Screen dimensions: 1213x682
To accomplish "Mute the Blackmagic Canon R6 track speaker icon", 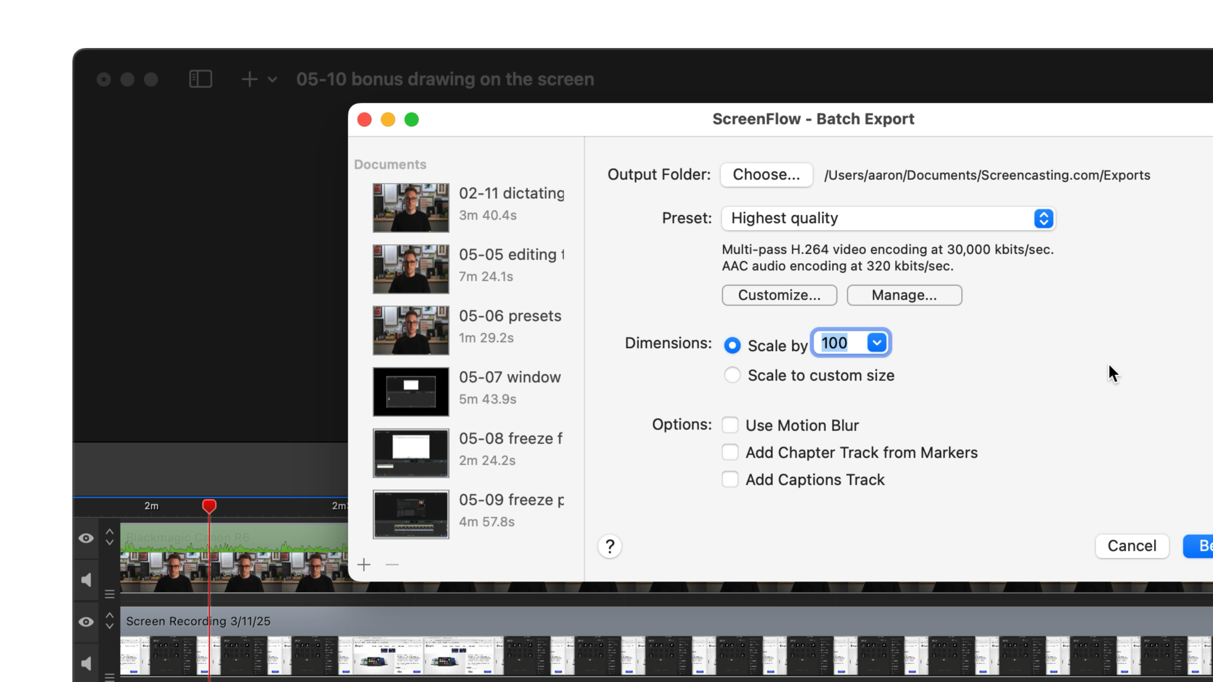I will click(x=86, y=580).
